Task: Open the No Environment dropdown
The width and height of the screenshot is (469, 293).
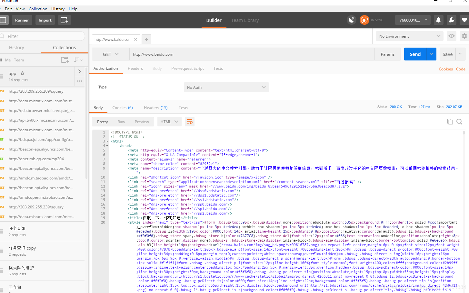Action: pyautogui.click(x=410, y=36)
